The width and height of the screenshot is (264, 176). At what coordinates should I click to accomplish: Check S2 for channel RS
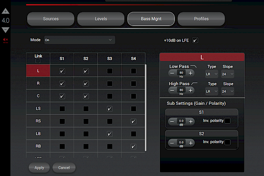[x=86, y=121]
